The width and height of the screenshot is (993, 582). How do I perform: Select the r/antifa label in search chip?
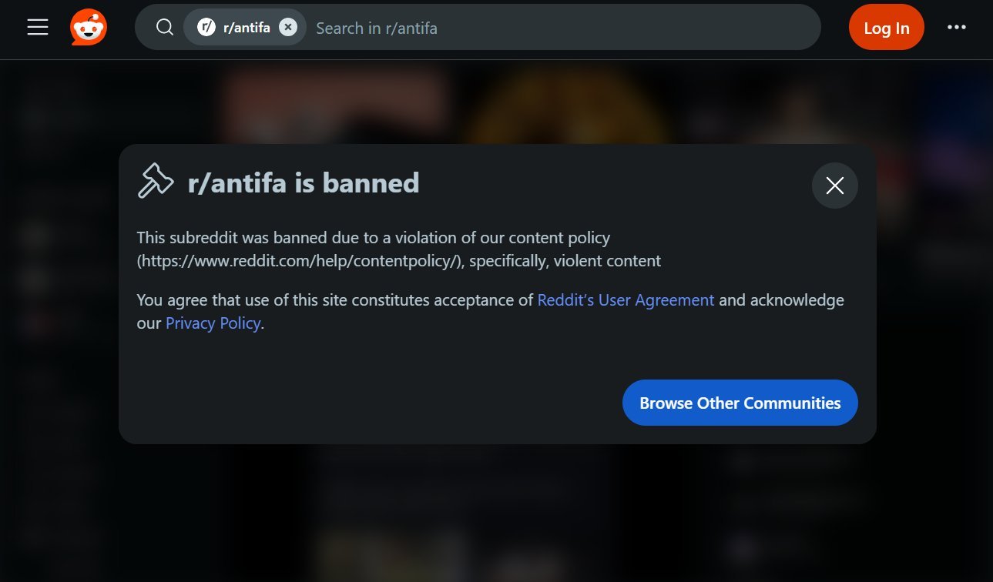[x=247, y=28]
